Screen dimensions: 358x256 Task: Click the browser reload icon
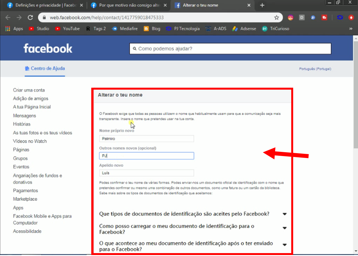coord(30,17)
